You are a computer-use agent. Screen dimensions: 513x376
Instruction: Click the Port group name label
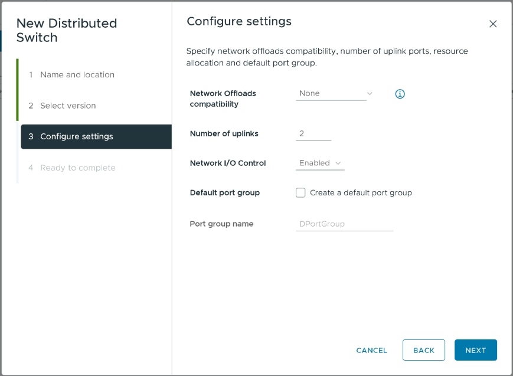[x=221, y=224]
